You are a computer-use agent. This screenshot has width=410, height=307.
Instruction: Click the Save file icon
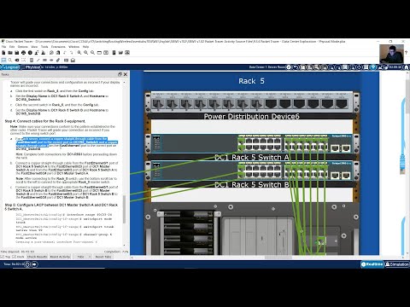pyautogui.click(x=17, y=53)
